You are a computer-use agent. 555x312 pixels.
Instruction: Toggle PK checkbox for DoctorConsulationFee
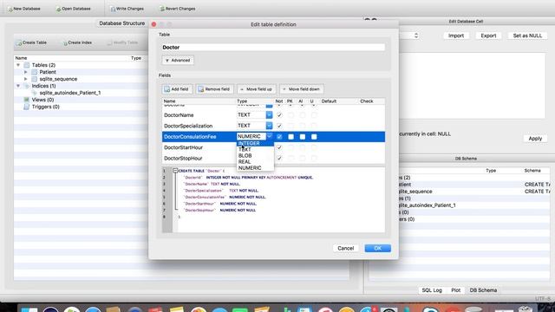pos(291,137)
